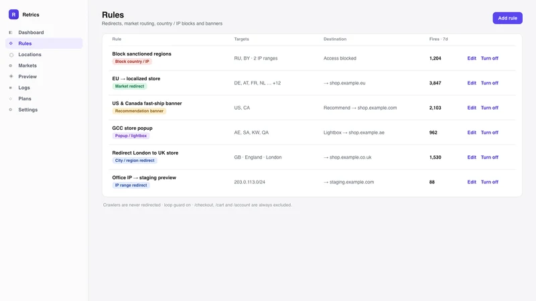The width and height of the screenshot is (536, 301).
Task: Edit the Block sanctioned regions rule
Action: point(472,58)
